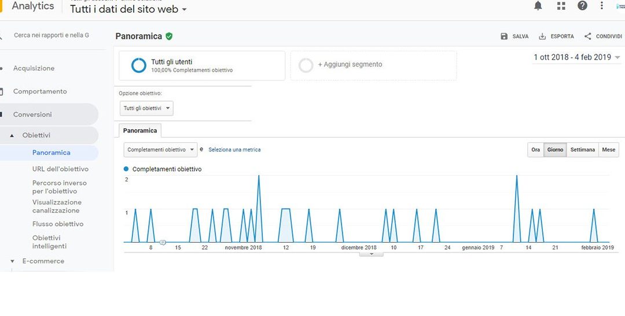Open the notifications bell icon

tap(538, 6)
